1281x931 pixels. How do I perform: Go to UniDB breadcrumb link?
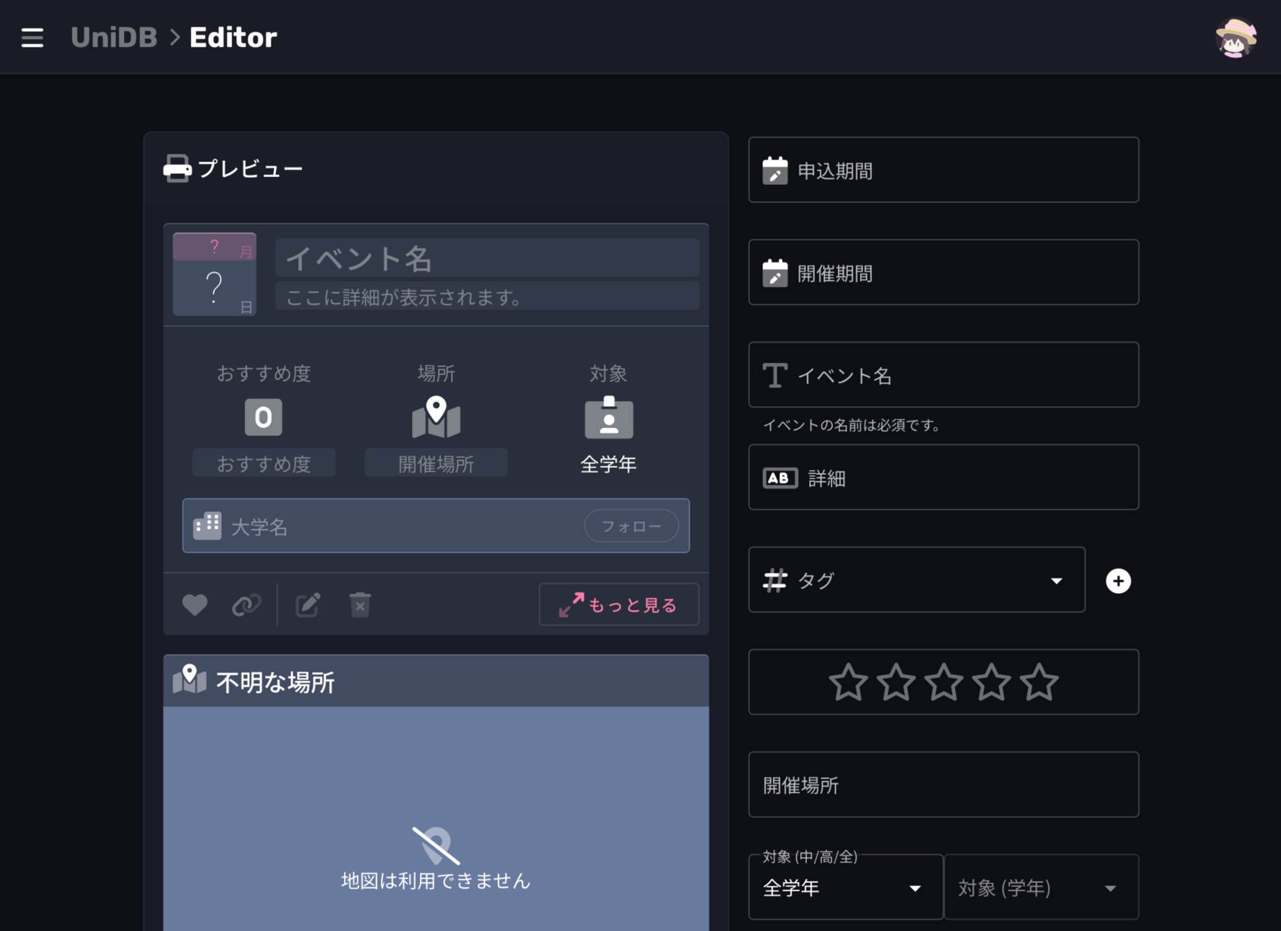tap(114, 38)
